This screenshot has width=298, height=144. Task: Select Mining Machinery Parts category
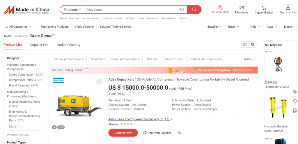click(24, 104)
